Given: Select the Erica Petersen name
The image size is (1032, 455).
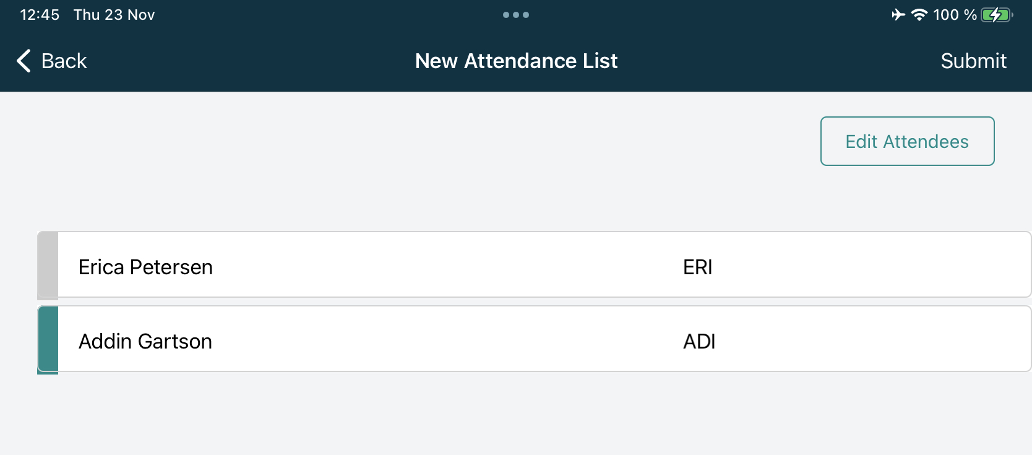Looking at the screenshot, I should (145, 267).
